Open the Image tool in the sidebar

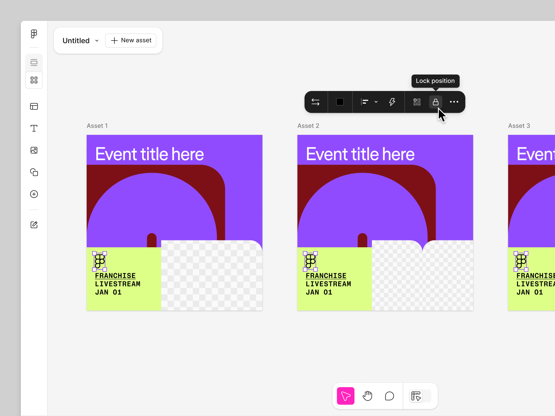coord(34,150)
